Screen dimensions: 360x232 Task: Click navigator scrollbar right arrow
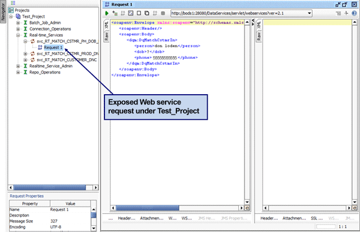point(96,188)
